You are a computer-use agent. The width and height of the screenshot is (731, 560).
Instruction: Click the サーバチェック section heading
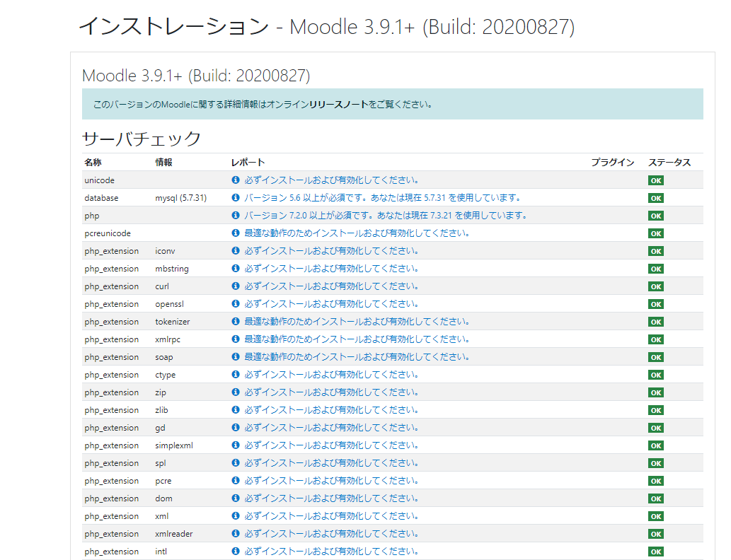[142, 139]
